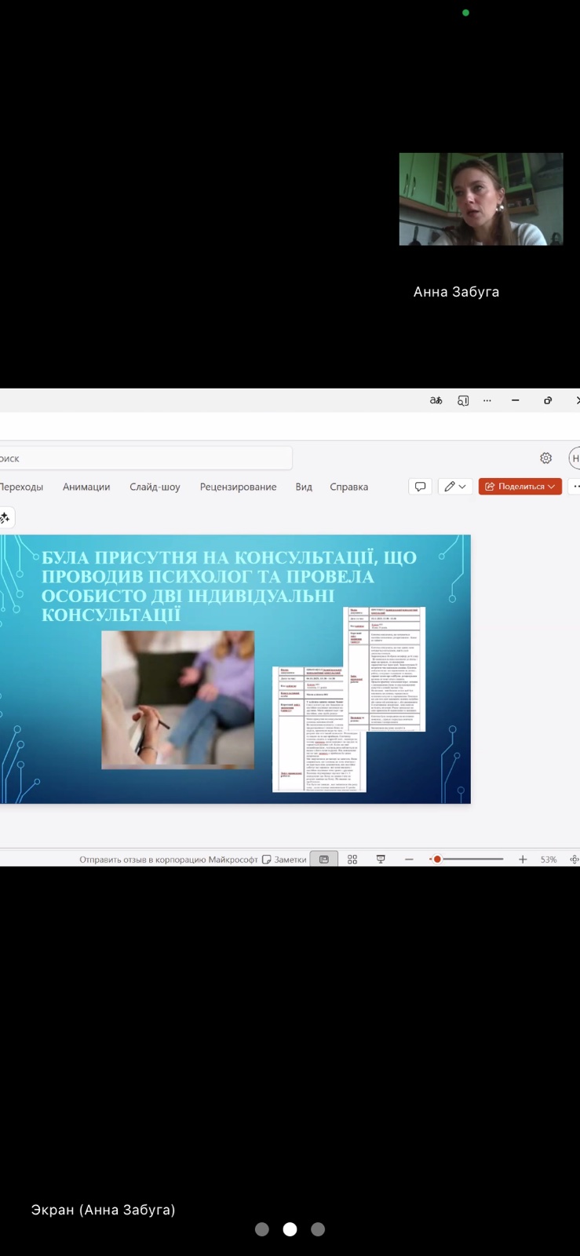580x1256 pixels.
Task: Start slide show from status bar
Action: coord(381,860)
